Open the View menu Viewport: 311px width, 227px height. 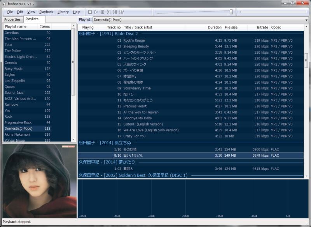[31, 12]
